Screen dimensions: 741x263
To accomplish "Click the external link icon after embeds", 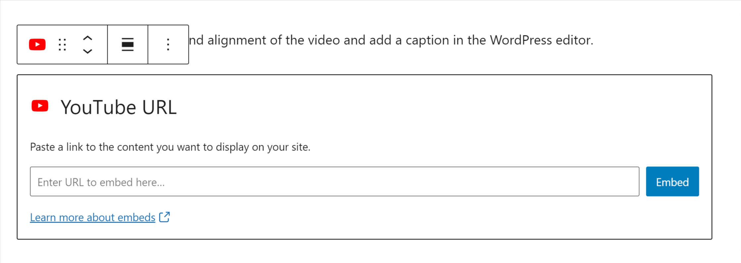I will click(164, 217).
